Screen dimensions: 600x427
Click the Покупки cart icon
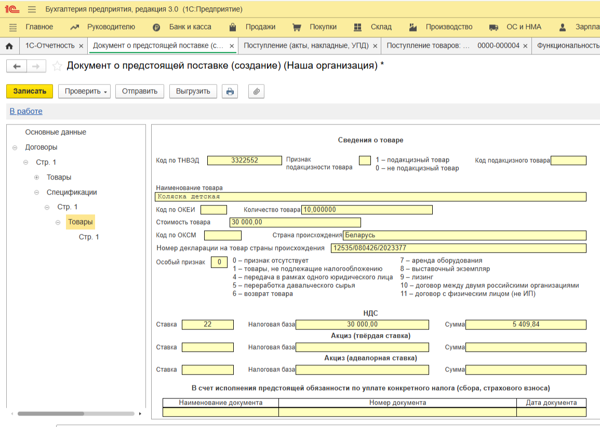(297, 27)
